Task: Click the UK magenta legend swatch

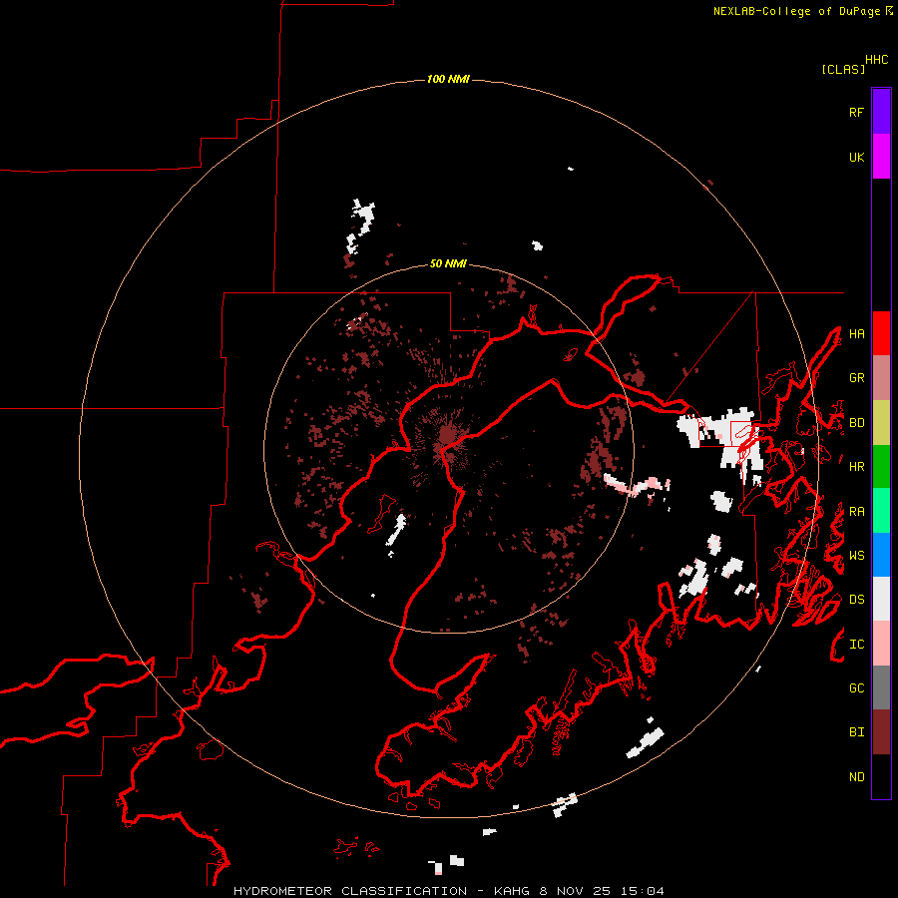Action: [x=881, y=157]
